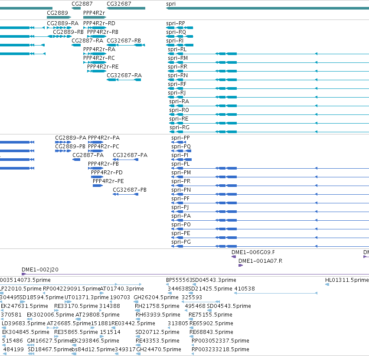
Task: Select the CG32687-RA transcript
Action: 124,75
